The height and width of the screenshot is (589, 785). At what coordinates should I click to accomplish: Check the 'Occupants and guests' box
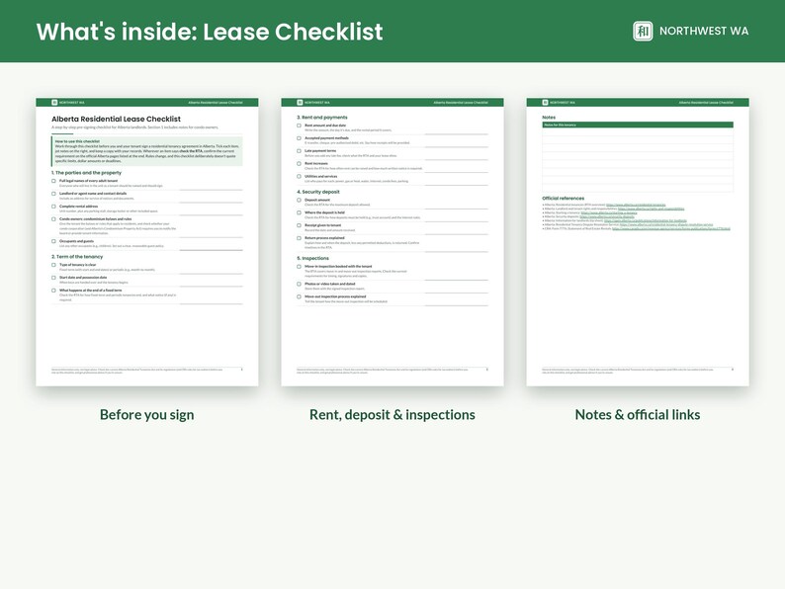[53, 241]
